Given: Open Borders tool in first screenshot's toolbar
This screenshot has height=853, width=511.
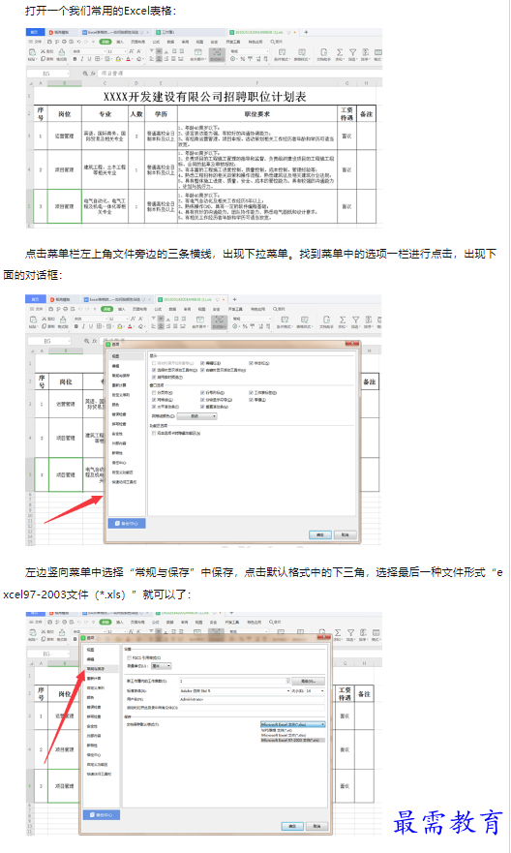Looking at the screenshot, I should (99, 59).
